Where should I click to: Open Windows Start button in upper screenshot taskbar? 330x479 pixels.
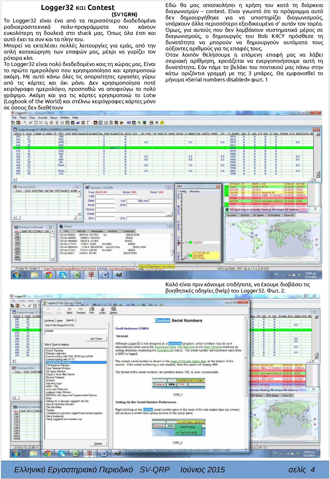(16, 275)
